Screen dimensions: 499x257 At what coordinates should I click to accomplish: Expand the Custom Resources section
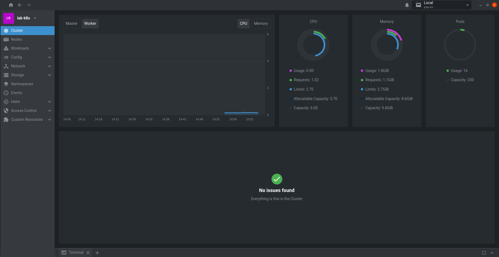tap(49, 119)
